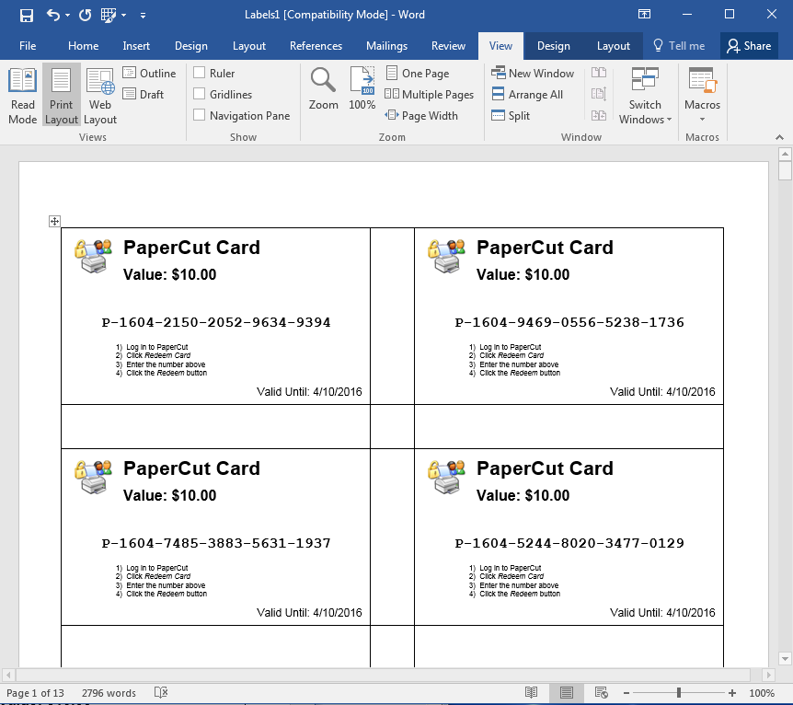
Task: Click card number P-1604-5244-8020-3477-0129
Action: [x=569, y=543]
